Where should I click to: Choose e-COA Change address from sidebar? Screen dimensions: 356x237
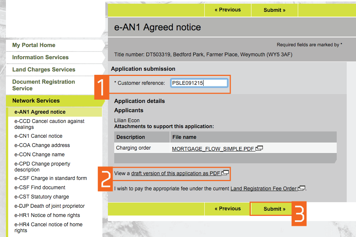pyautogui.click(x=42, y=145)
